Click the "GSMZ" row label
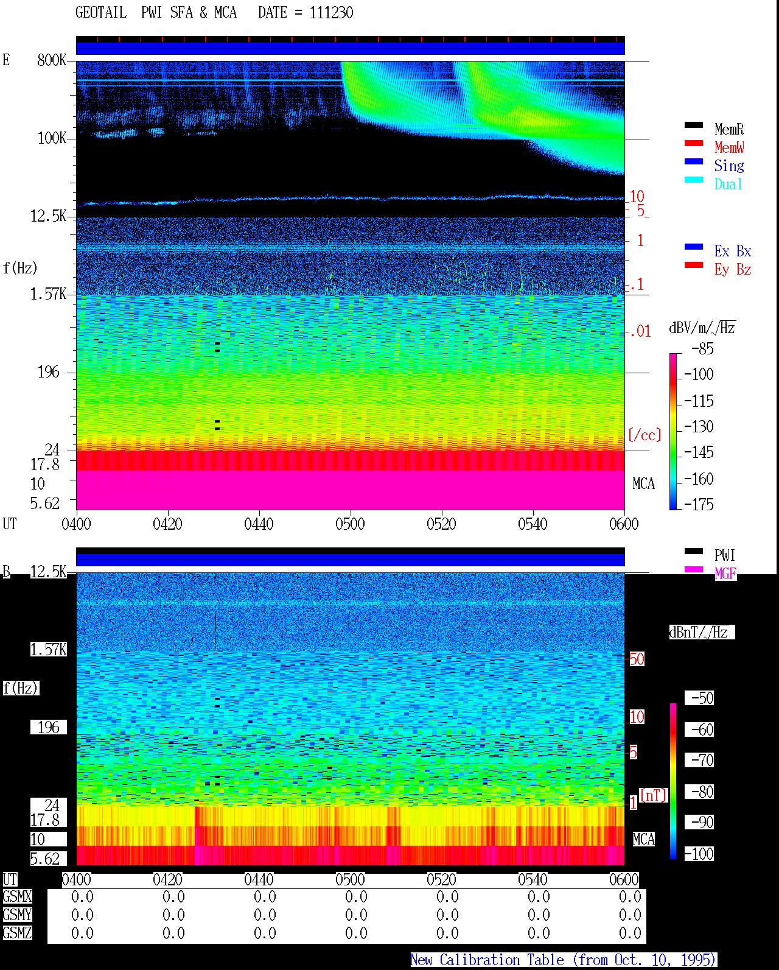This screenshot has height=970, width=779. point(17,933)
